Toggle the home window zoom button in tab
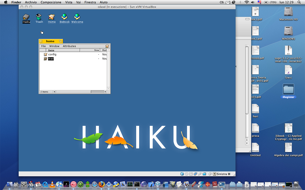The height and width of the screenshot is (190, 305). coord(60,41)
